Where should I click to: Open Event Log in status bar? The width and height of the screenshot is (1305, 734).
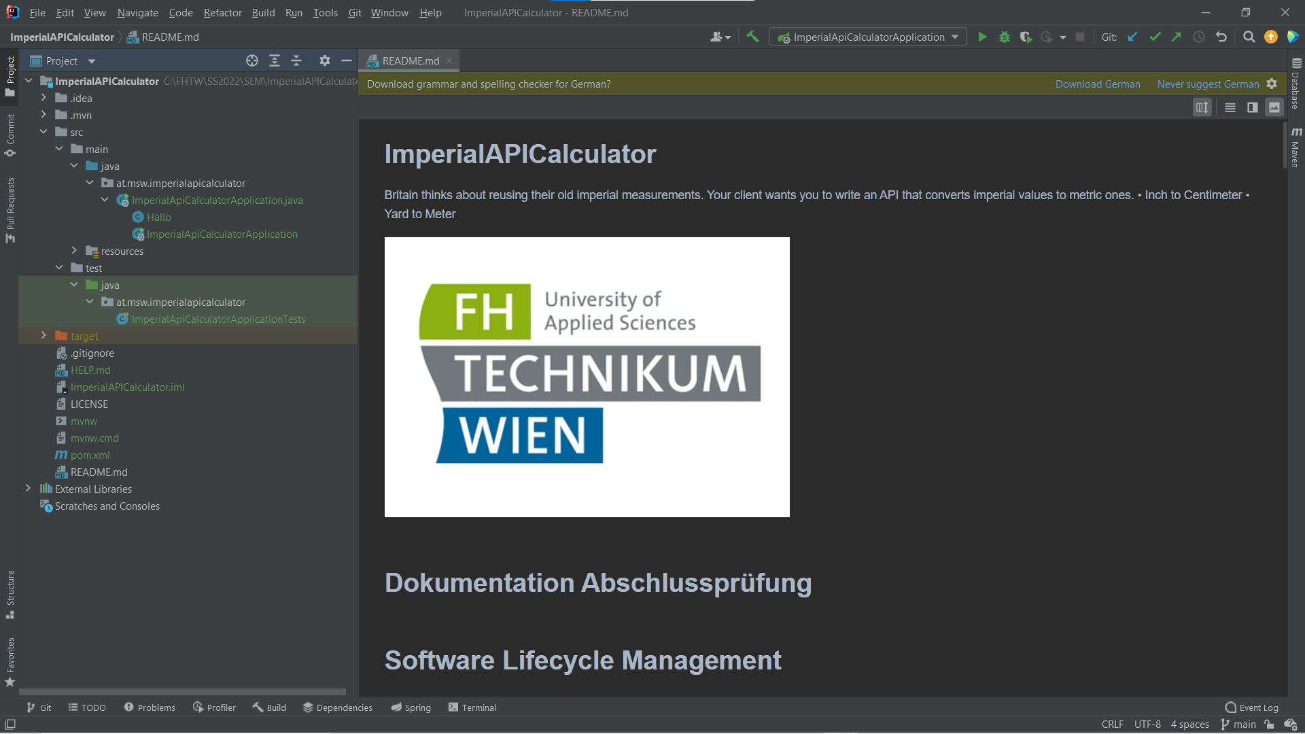1251,707
